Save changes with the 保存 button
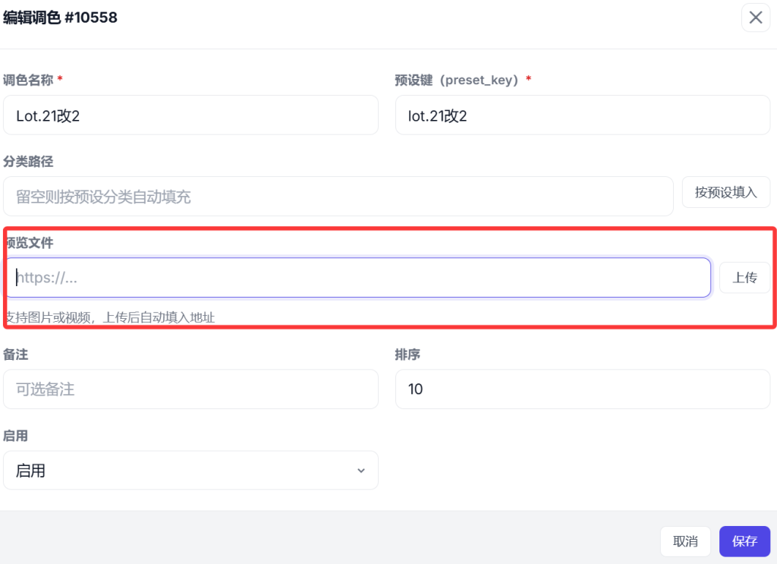 744,541
